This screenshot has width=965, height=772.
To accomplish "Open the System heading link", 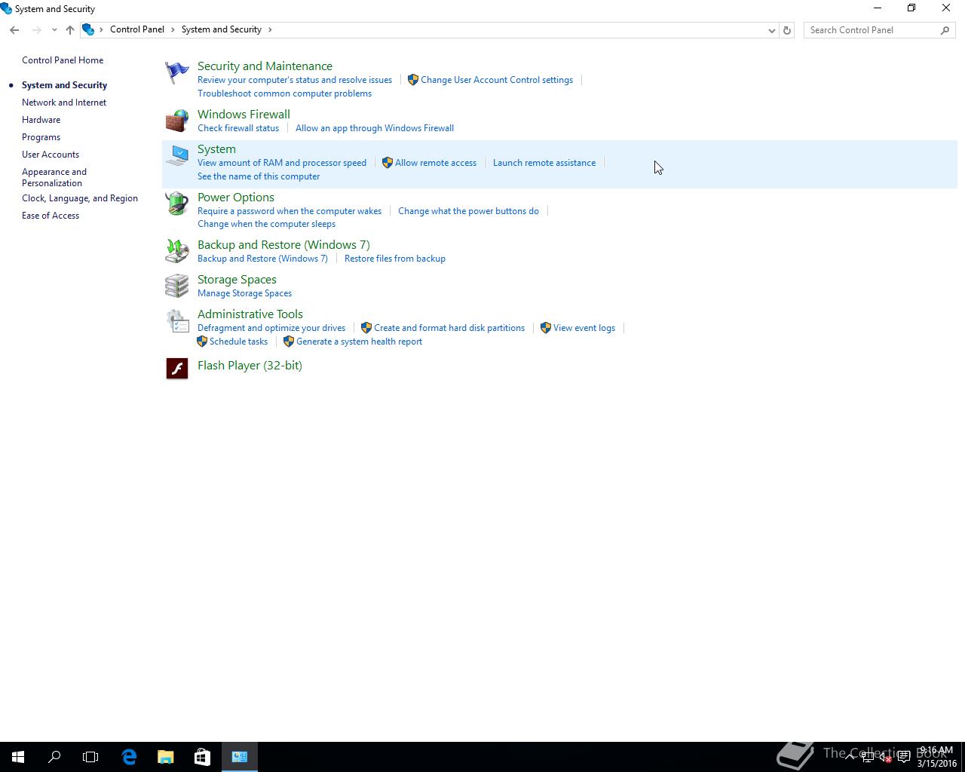I will [x=216, y=149].
